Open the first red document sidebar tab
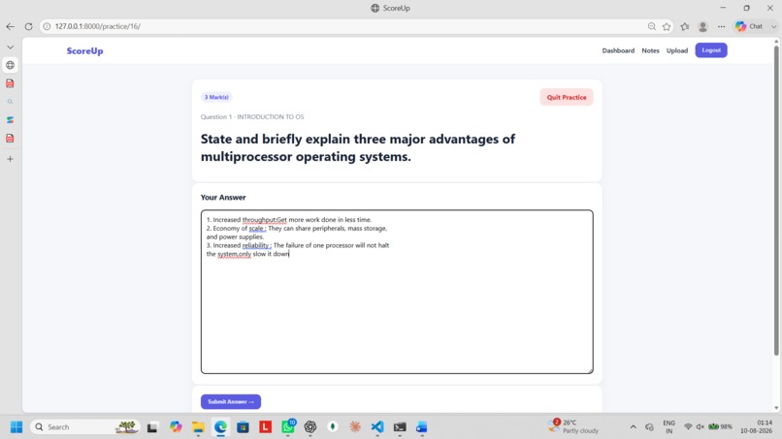Viewport: 782px width, 439px height. click(10, 83)
